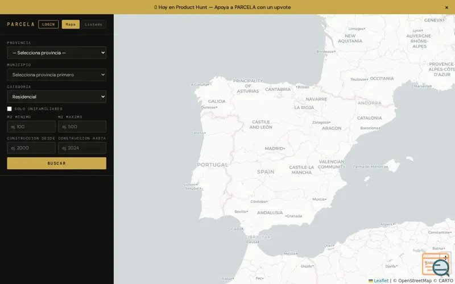The image size is (455, 284).
Task: Click the Bordeaux label on the map
Action: [x=325, y=52]
